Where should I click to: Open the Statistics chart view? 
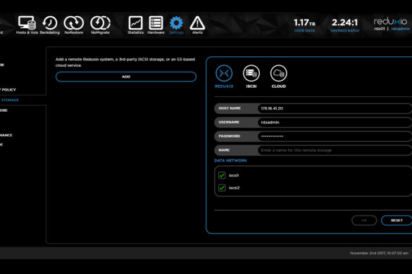[x=136, y=25]
